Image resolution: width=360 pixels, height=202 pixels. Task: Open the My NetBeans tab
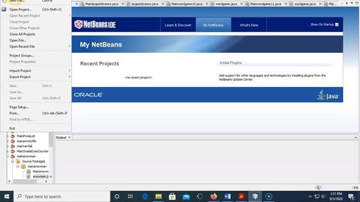[213, 25]
